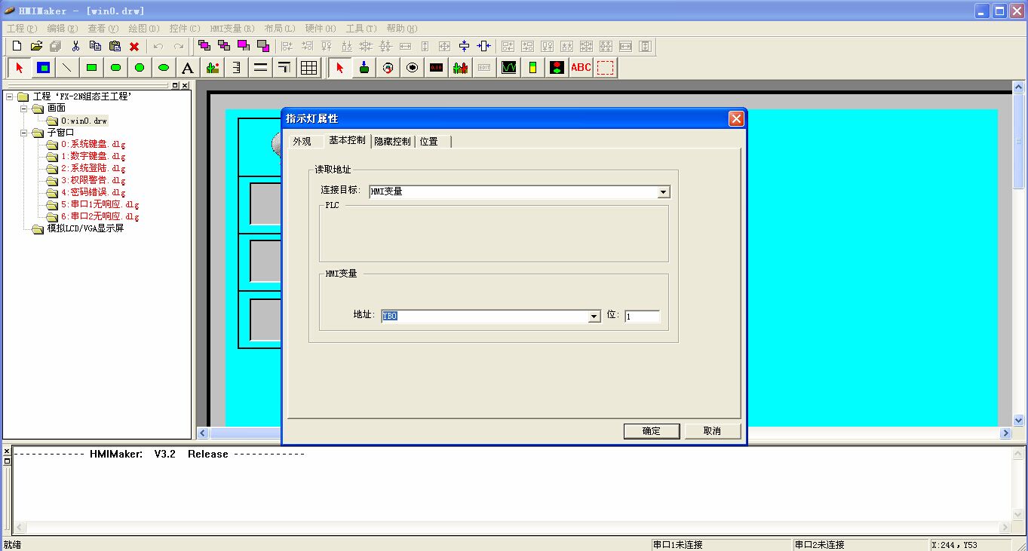Collapse the 画面 tree node
The height and width of the screenshot is (551, 1028).
pos(23,109)
